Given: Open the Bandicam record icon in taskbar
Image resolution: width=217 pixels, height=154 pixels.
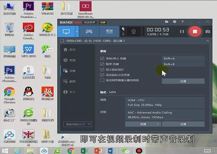Looking at the screenshot, I should pos(139,151).
